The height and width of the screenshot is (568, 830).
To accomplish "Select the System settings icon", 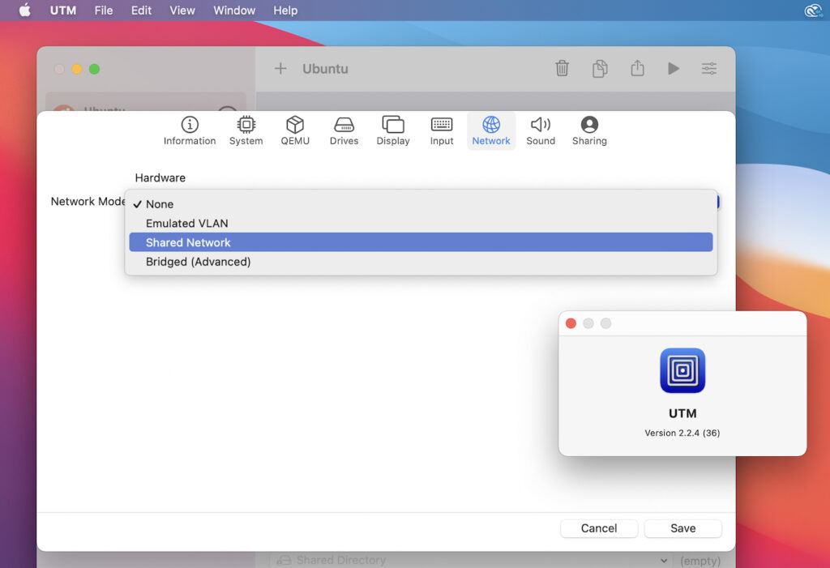I will [246, 130].
